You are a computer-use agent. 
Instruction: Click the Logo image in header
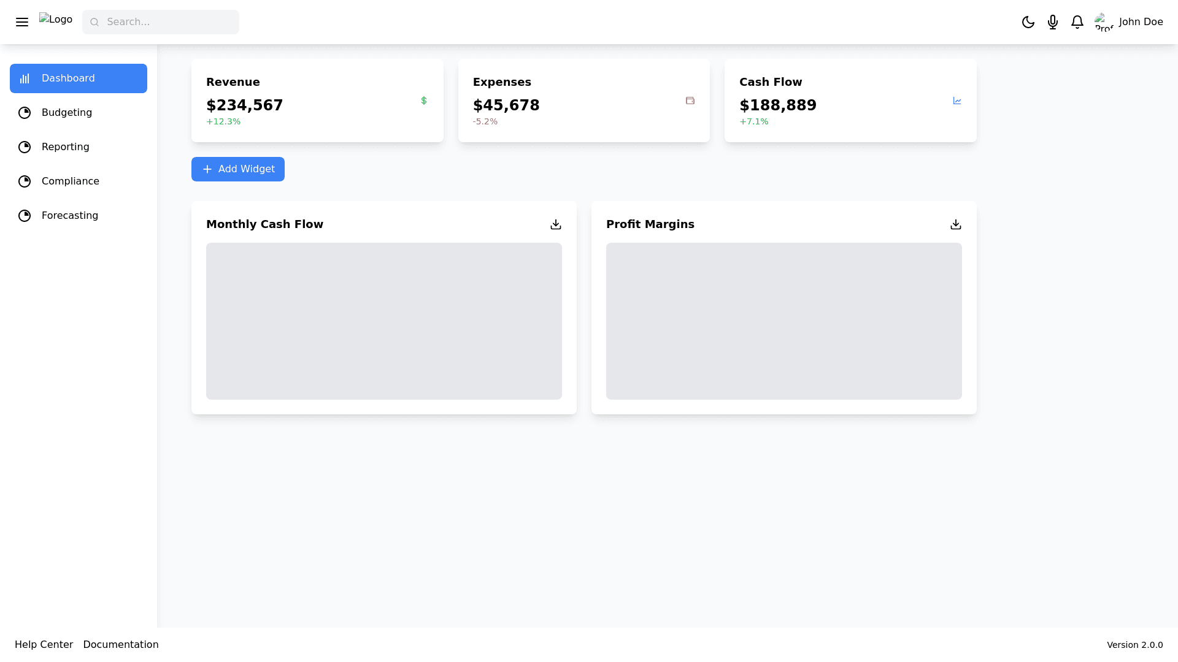pos(56,20)
